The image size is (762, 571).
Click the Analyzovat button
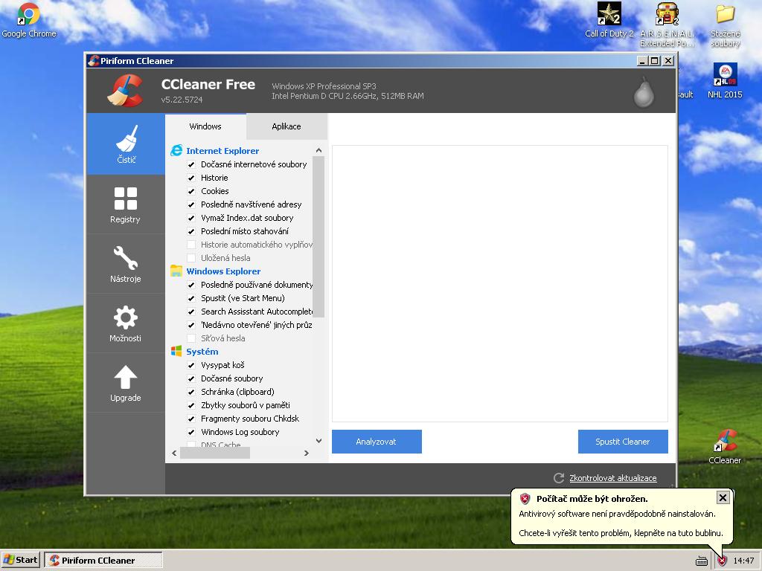(377, 442)
